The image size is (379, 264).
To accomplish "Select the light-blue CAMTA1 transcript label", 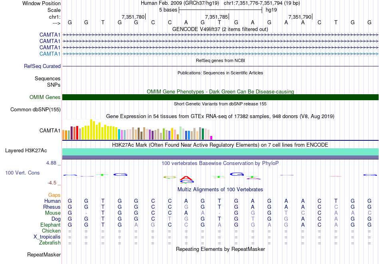I will click(x=50, y=54).
